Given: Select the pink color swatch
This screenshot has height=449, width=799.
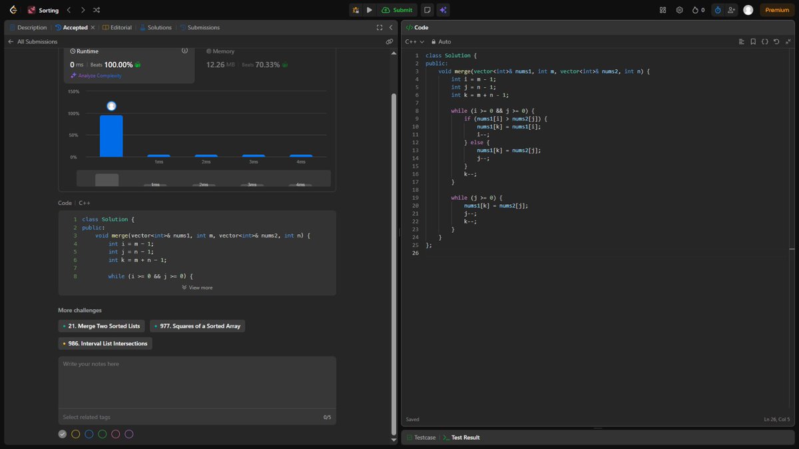Looking at the screenshot, I should tap(116, 434).
